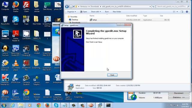Viewport: 192px width, 108px height.
Task: Sort files by Date modified column header
Action: [131, 16]
